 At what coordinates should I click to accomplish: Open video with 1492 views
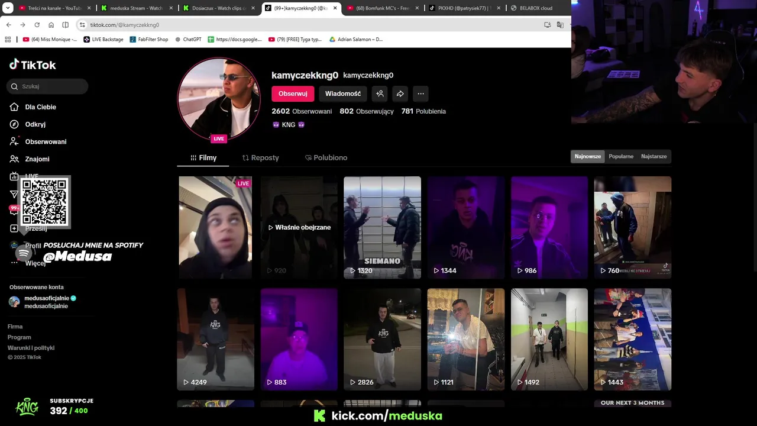click(549, 339)
